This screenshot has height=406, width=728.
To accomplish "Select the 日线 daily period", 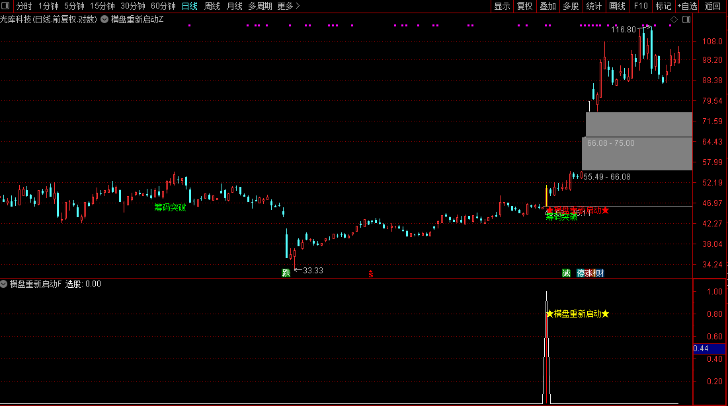I will [189, 6].
